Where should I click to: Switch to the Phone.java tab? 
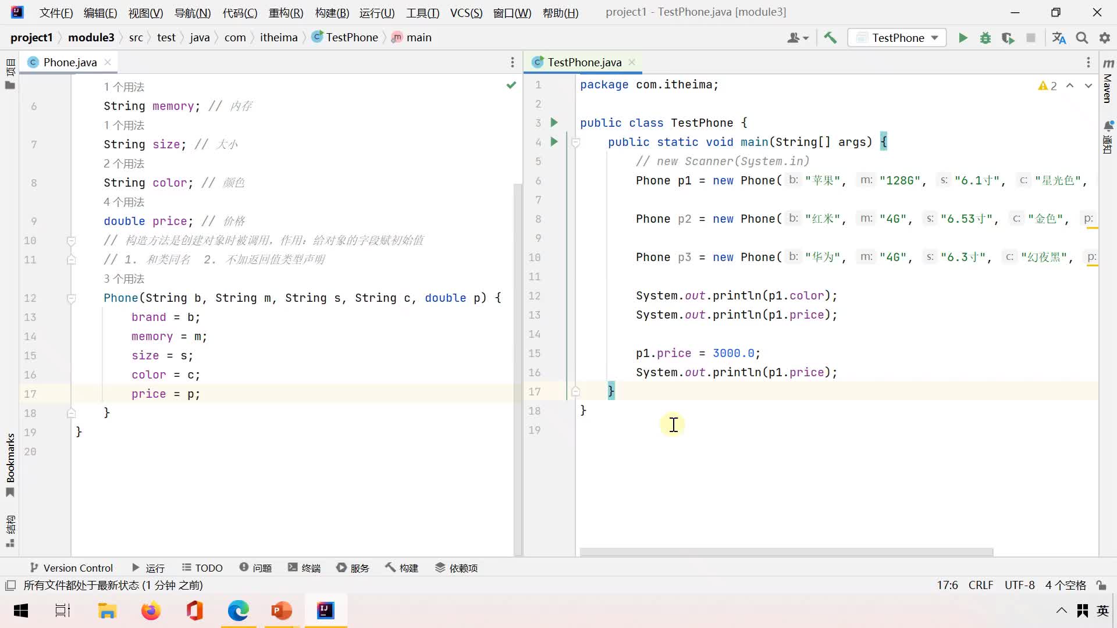point(70,62)
